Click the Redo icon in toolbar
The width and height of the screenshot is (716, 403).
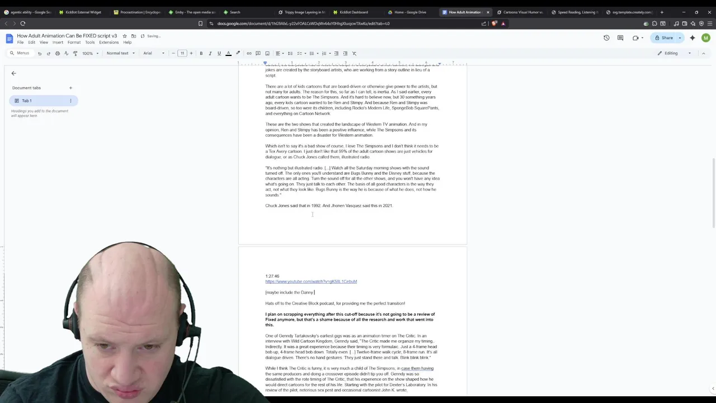pyautogui.click(x=48, y=53)
